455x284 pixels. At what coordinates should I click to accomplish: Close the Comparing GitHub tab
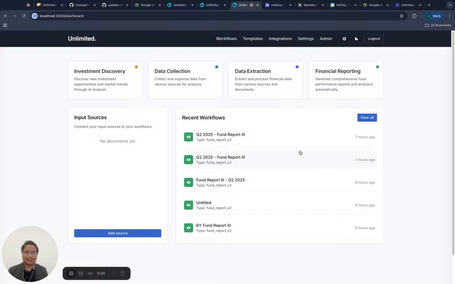[95, 5]
